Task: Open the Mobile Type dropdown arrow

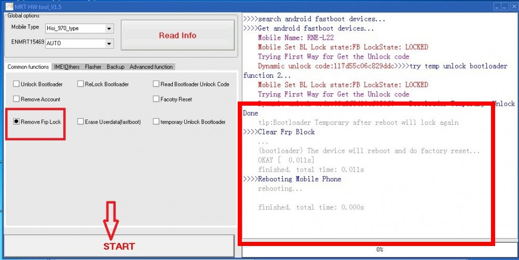Action: [x=109, y=28]
